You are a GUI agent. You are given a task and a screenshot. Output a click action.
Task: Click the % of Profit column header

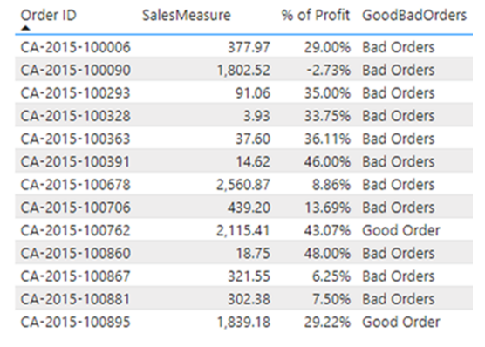pyautogui.click(x=316, y=15)
